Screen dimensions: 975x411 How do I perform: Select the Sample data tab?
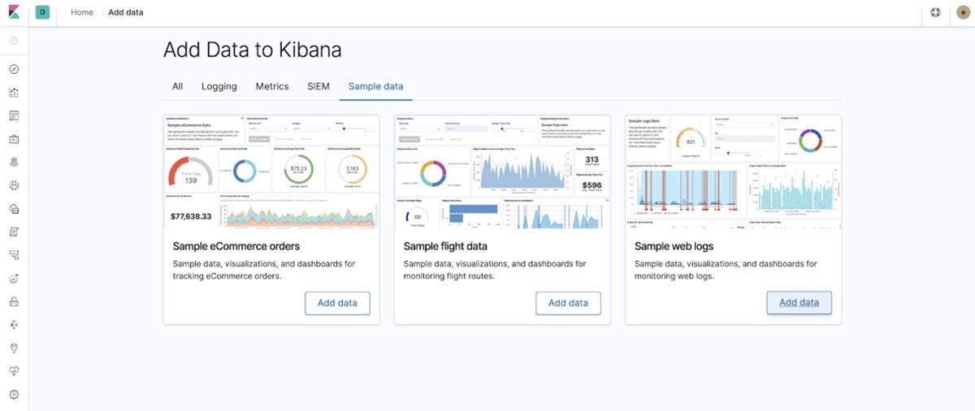[x=375, y=86]
